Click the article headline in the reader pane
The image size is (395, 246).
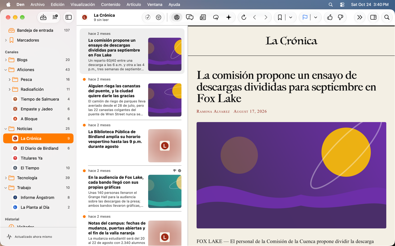click(x=286, y=87)
